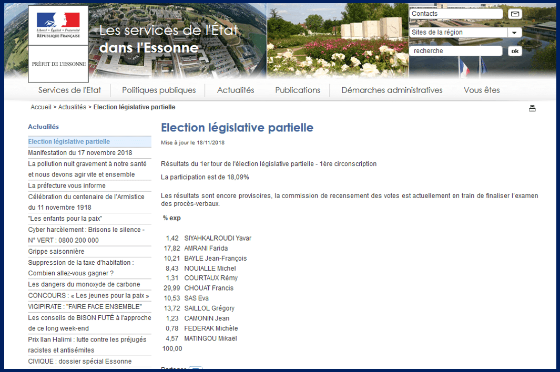The height and width of the screenshot is (372, 560).
Task: Click the envelope icon next to Contacts
Action: [x=515, y=14]
